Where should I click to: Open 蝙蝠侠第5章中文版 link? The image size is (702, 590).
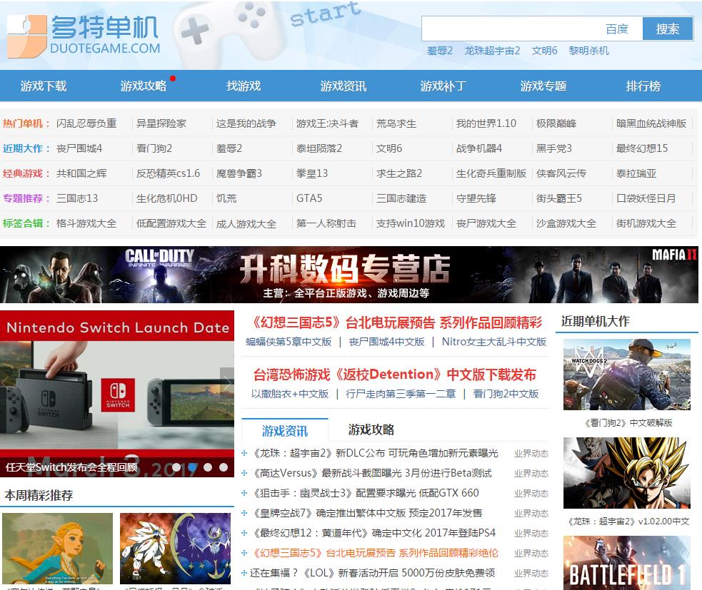(x=289, y=342)
